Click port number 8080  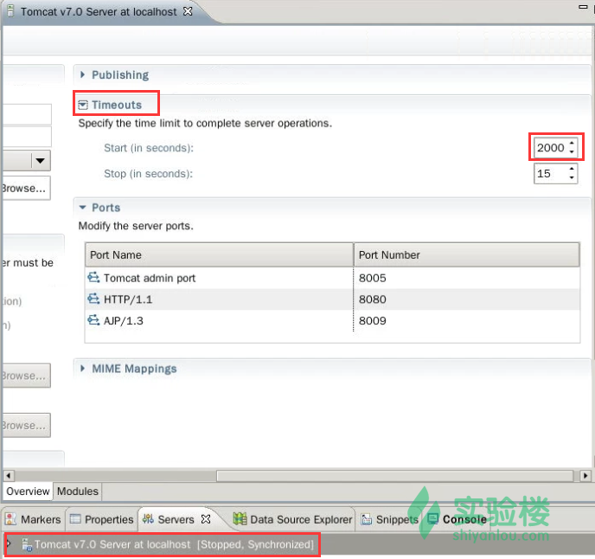372,299
